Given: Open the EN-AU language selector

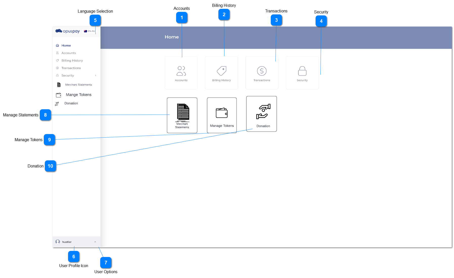Looking at the screenshot, I should pos(90,31).
